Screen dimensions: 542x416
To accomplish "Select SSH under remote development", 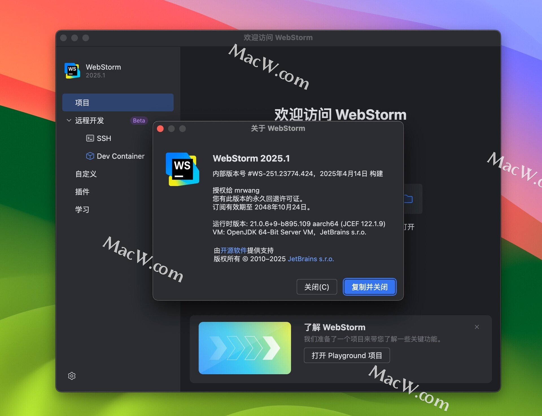I will coord(104,138).
